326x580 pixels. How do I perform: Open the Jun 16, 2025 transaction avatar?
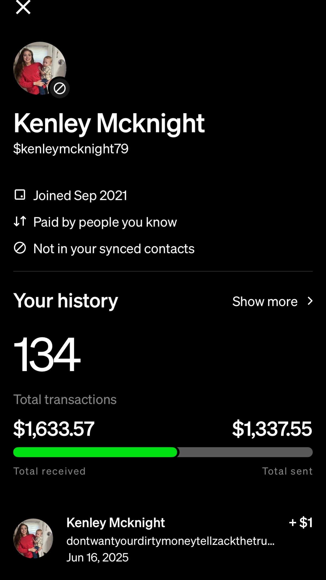click(x=33, y=539)
